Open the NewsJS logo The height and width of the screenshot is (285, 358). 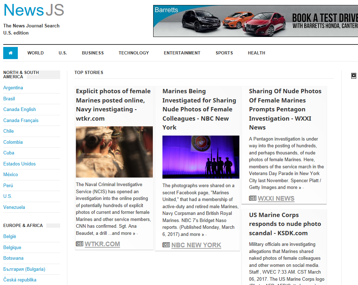[34, 10]
